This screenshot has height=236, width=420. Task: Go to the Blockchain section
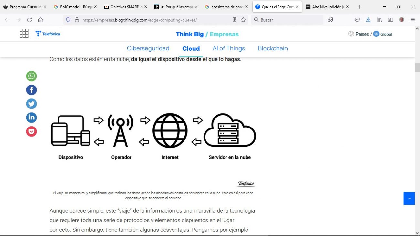tap(273, 48)
